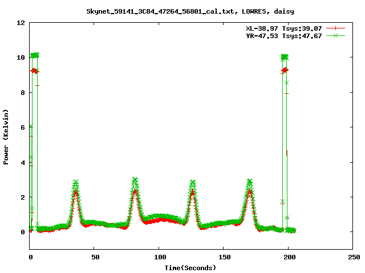
Task: Click the fourth peak near 170 seconds
Action: tap(250, 181)
